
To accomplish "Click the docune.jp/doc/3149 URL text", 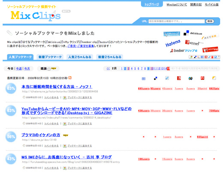I will (39, 140).
